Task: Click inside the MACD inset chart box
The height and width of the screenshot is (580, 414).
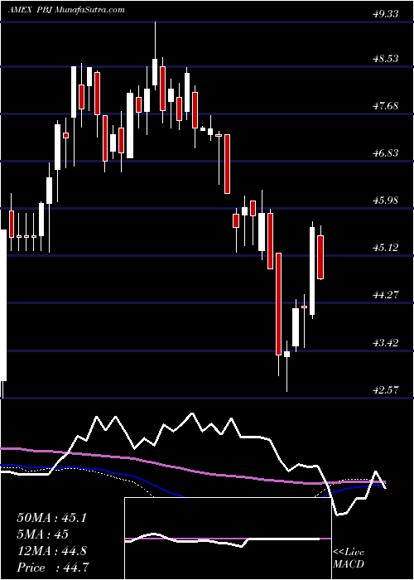Action: [228, 539]
